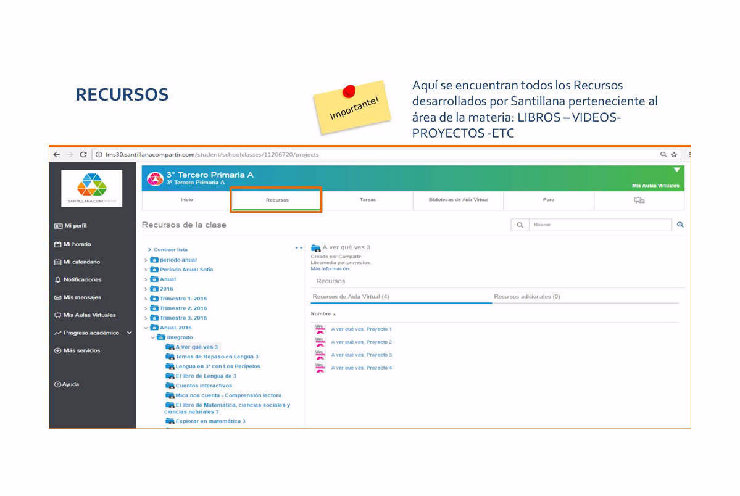The height and width of the screenshot is (496, 740).
Task: Open the white dropdown arrow above Mis Aulas Virtuales
Action: 676,170
